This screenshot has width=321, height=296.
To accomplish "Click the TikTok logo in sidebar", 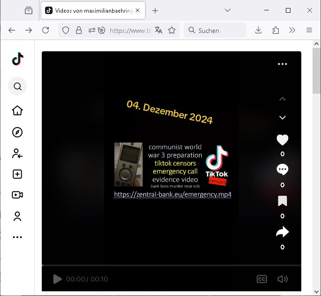I will point(17,59).
